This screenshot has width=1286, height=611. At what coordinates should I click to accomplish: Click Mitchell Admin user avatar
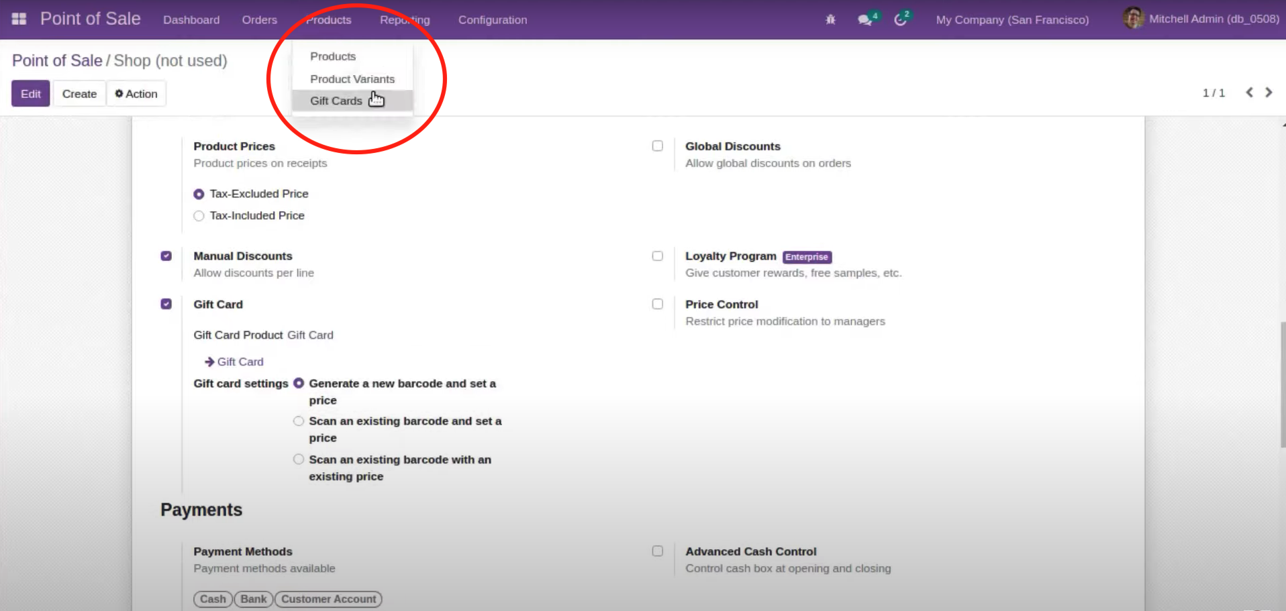tap(1133, 18)
